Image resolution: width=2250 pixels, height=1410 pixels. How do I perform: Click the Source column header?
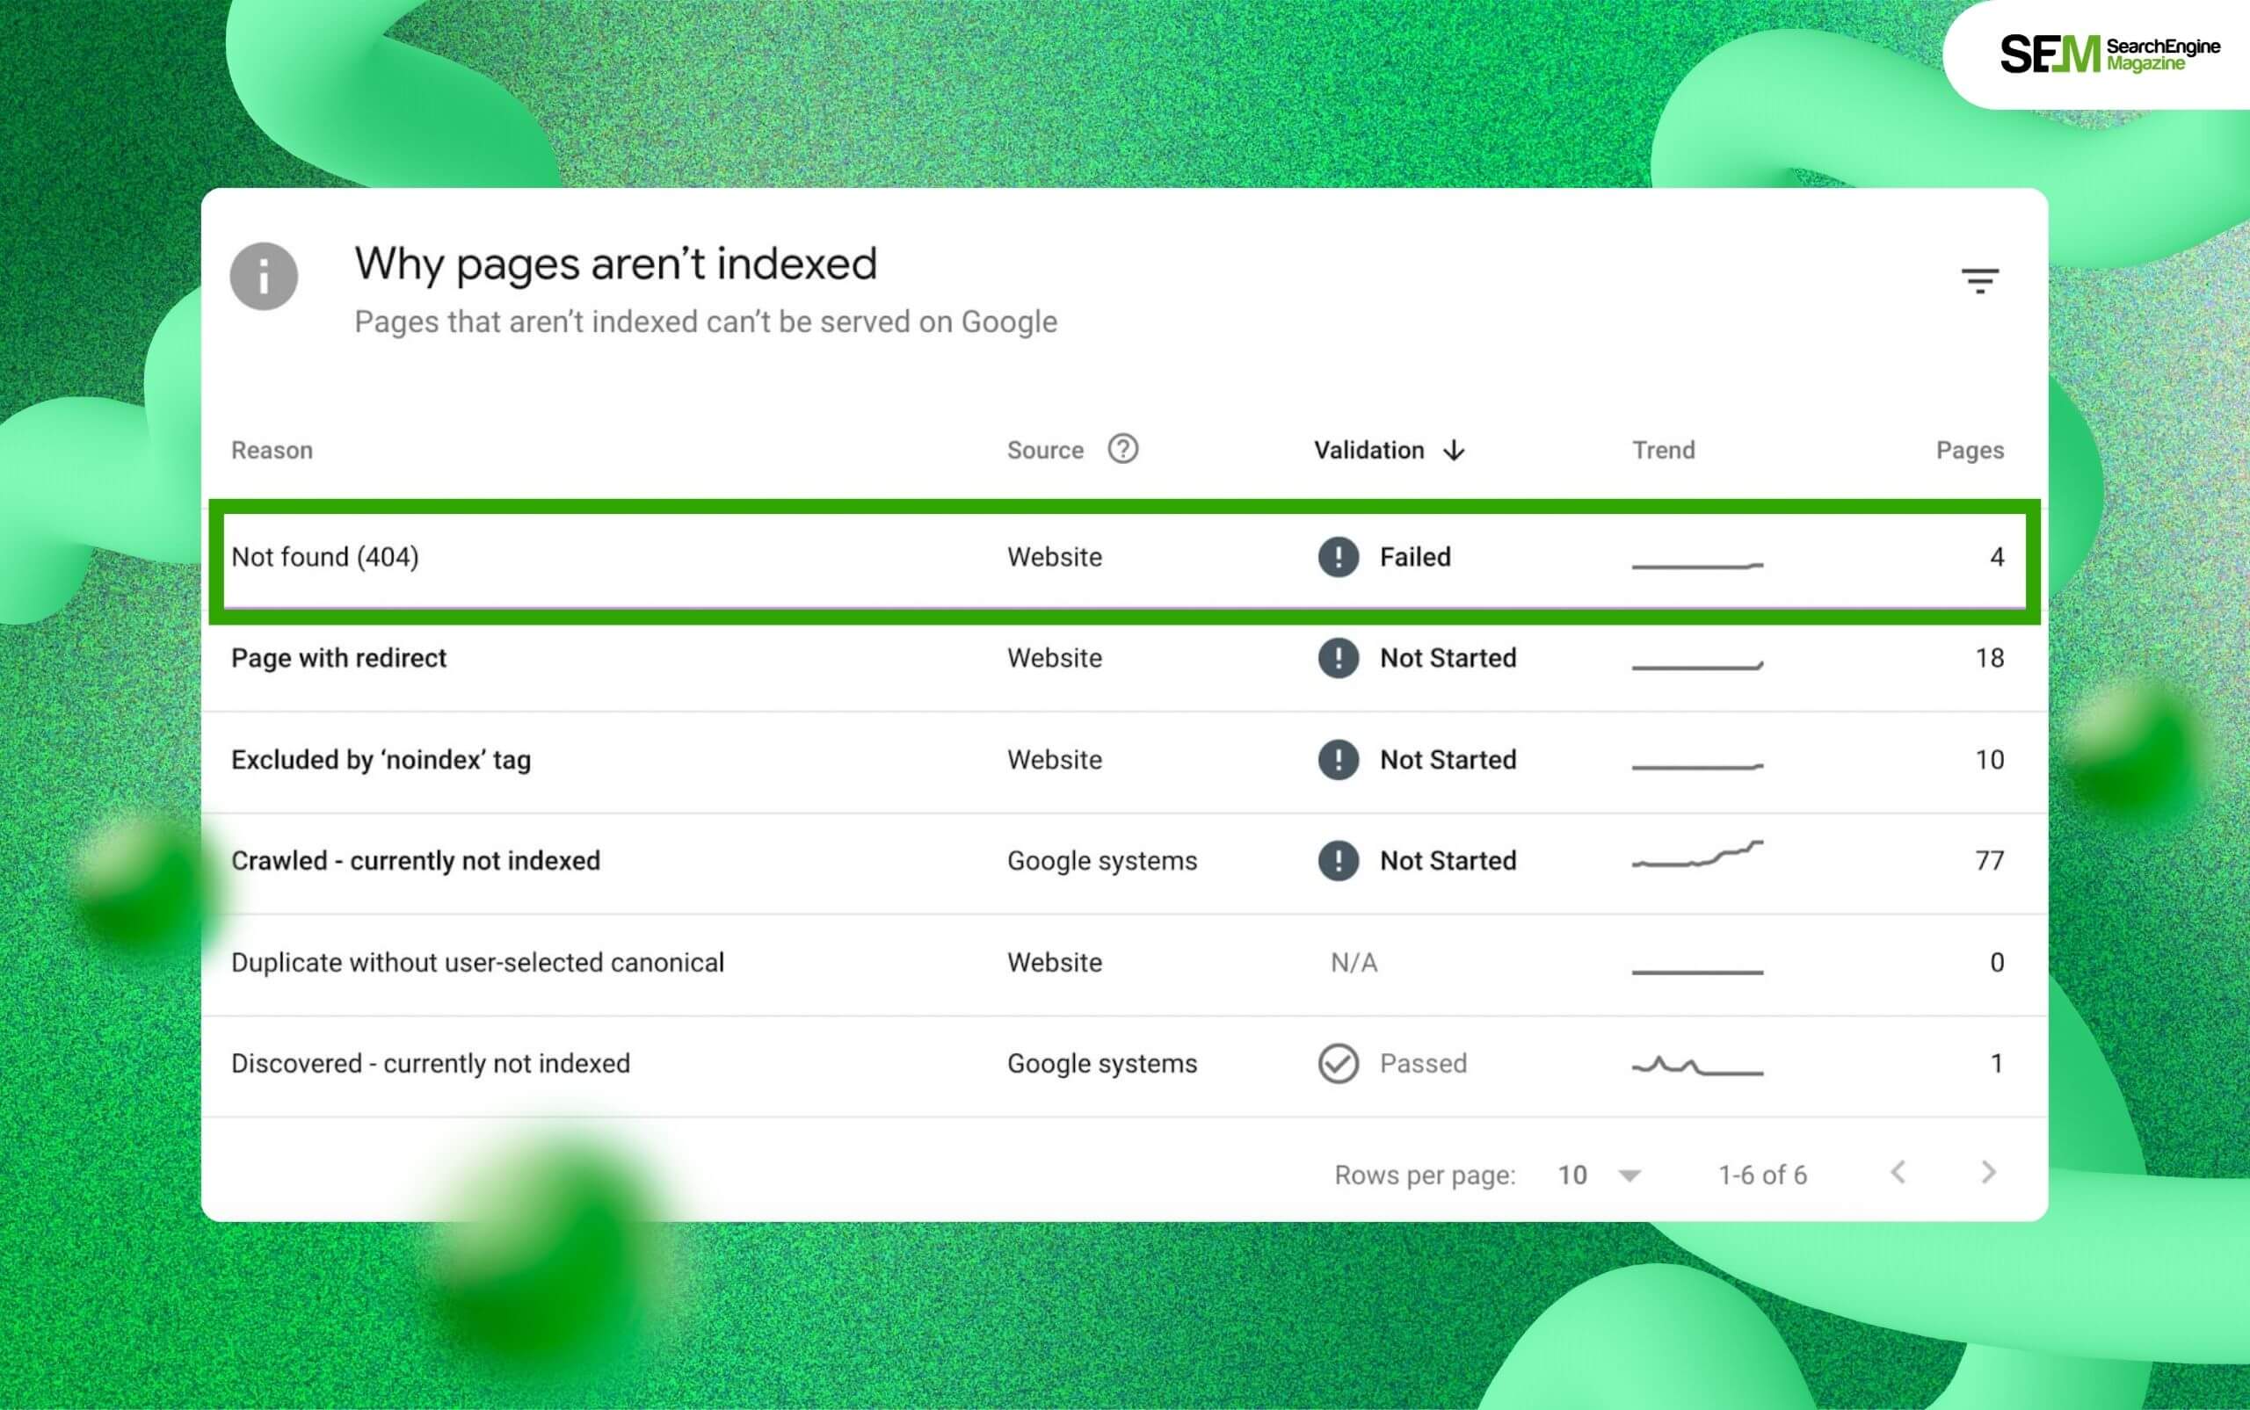pos(1045,451)
